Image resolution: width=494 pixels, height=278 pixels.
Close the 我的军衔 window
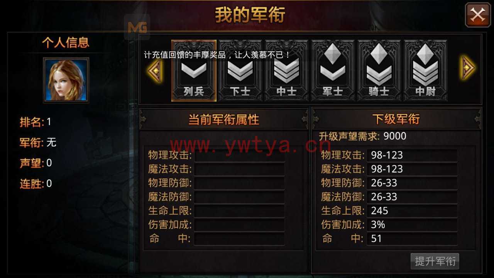tap(478, 15)
